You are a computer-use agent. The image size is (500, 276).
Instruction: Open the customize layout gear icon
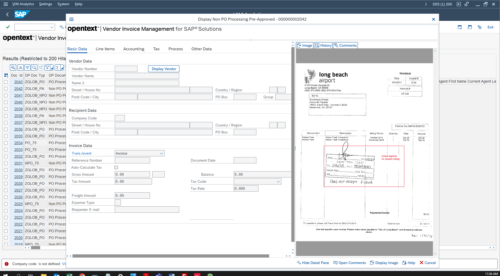click(479, 27)
